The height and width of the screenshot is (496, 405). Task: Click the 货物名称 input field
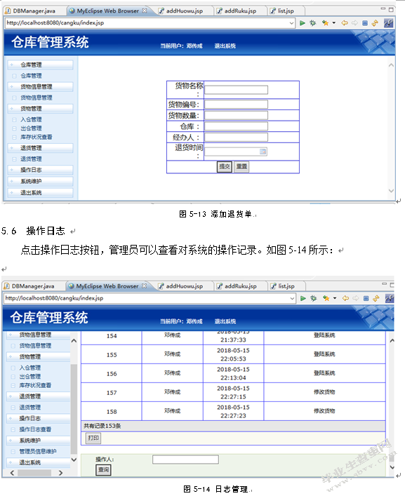[x=236, y=90]
